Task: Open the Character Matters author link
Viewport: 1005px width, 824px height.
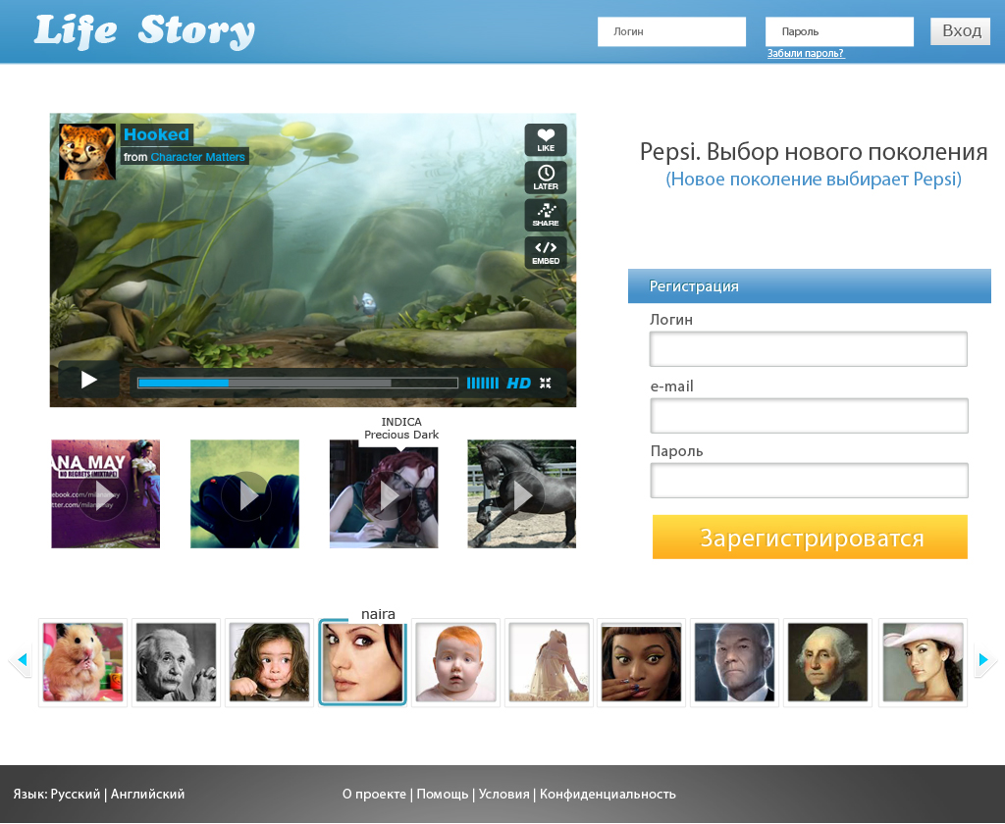Action: (x=197, y=157)
